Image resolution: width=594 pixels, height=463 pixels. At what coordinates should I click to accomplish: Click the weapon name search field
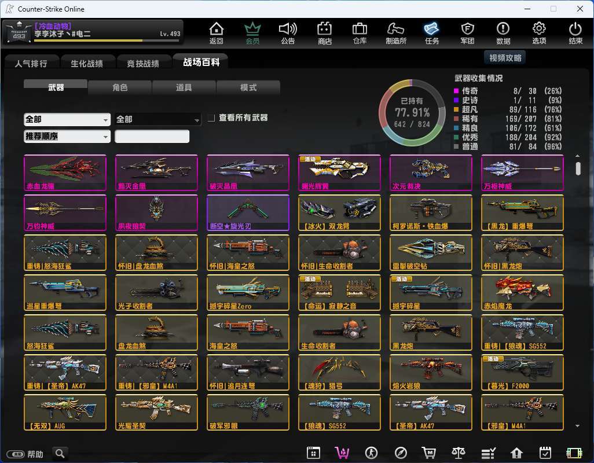click(x=152, y=136)
